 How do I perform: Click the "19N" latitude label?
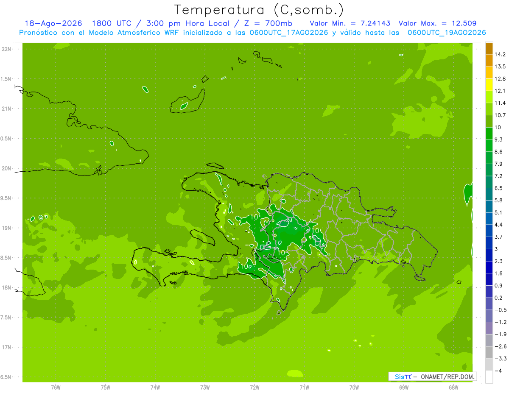6,228
